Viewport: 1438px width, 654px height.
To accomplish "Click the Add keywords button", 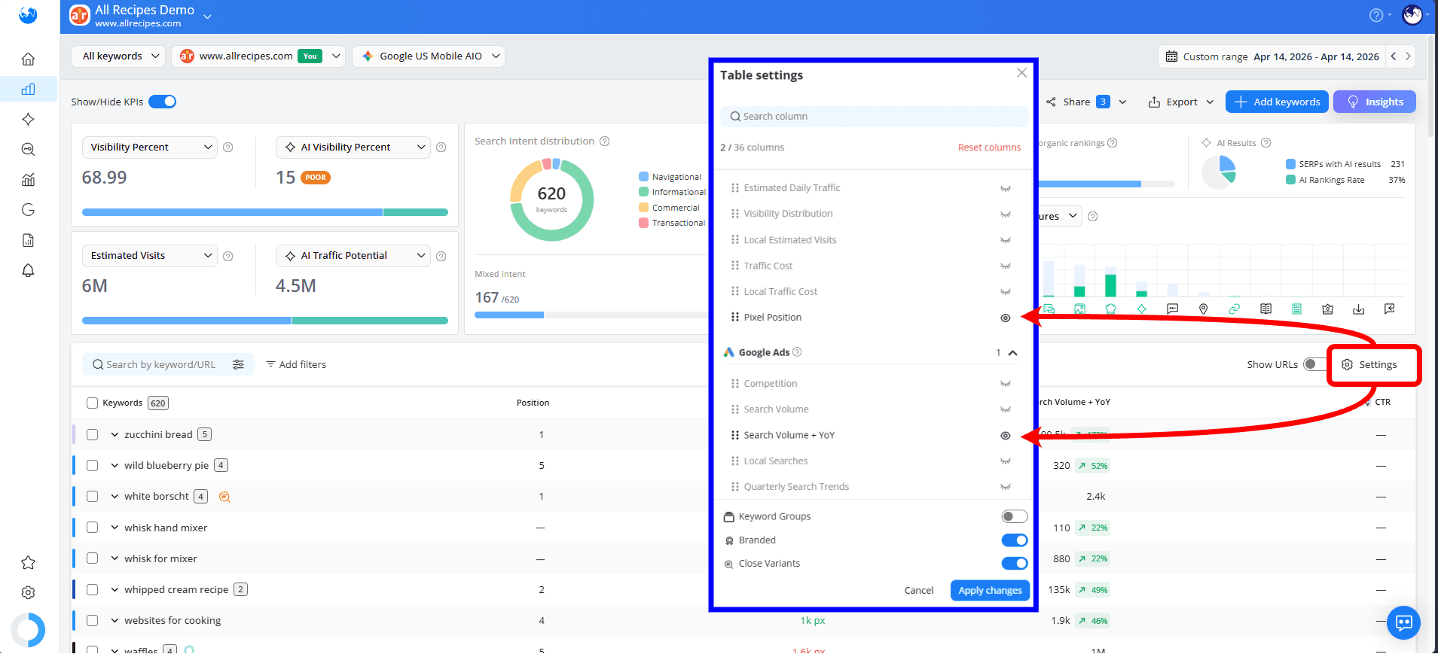I will click(1277, 102).
